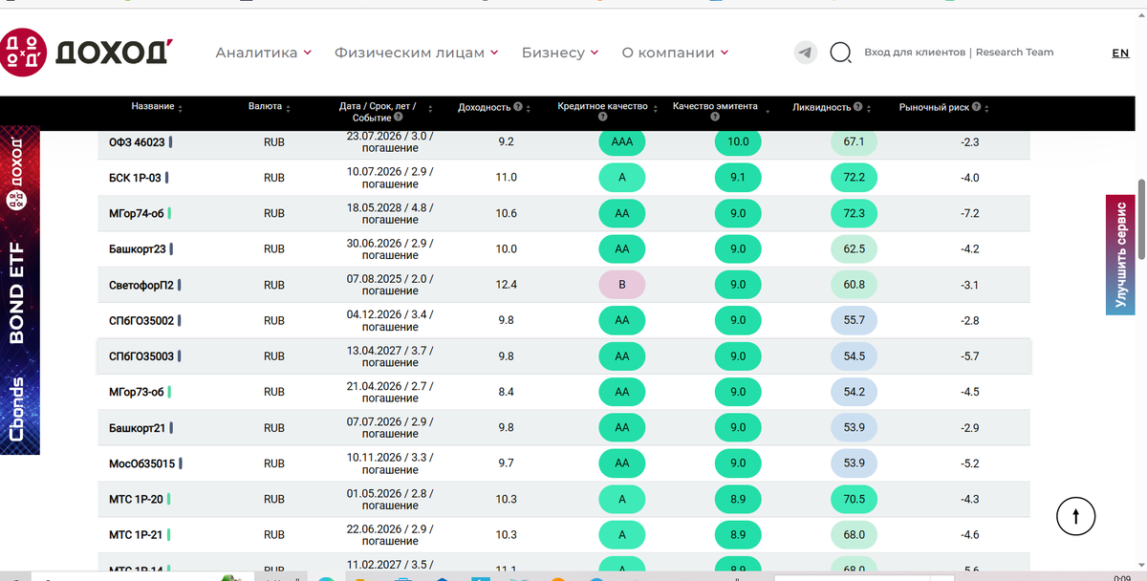This screenshot has height=581, width=1147.
Task: Expand the Бизнесу menu
Action: pos(560,53)
